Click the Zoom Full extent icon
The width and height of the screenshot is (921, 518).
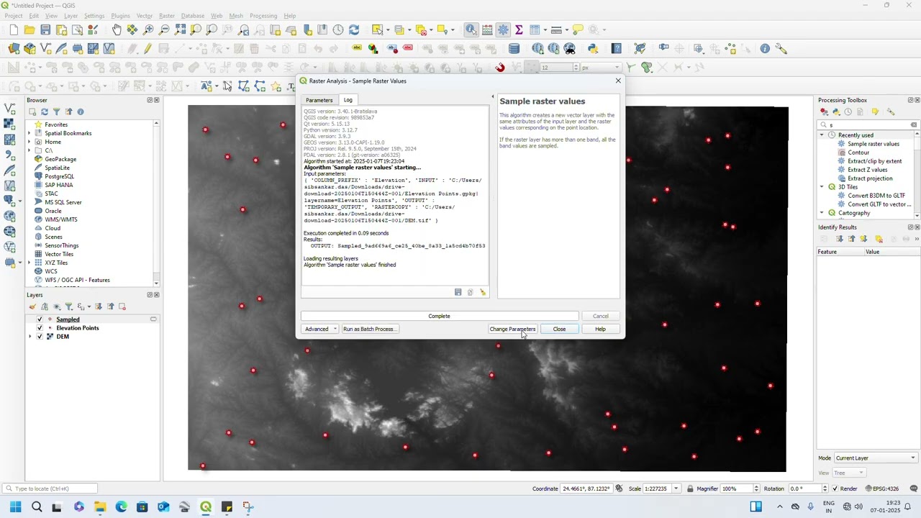(180, 29)
